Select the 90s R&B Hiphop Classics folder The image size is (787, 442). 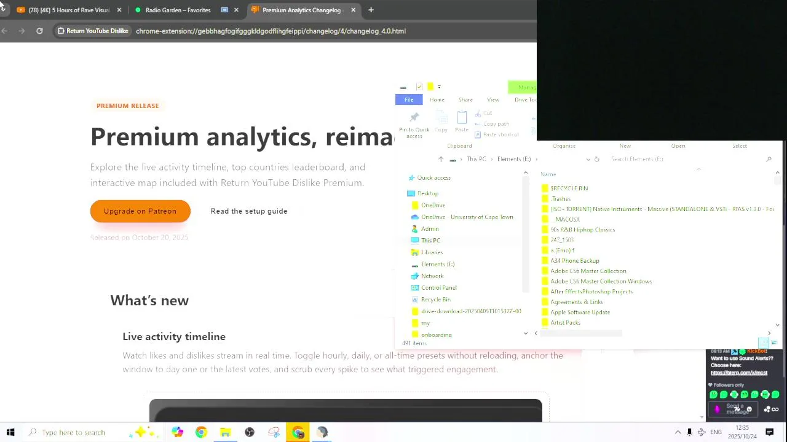pos(578,230)
